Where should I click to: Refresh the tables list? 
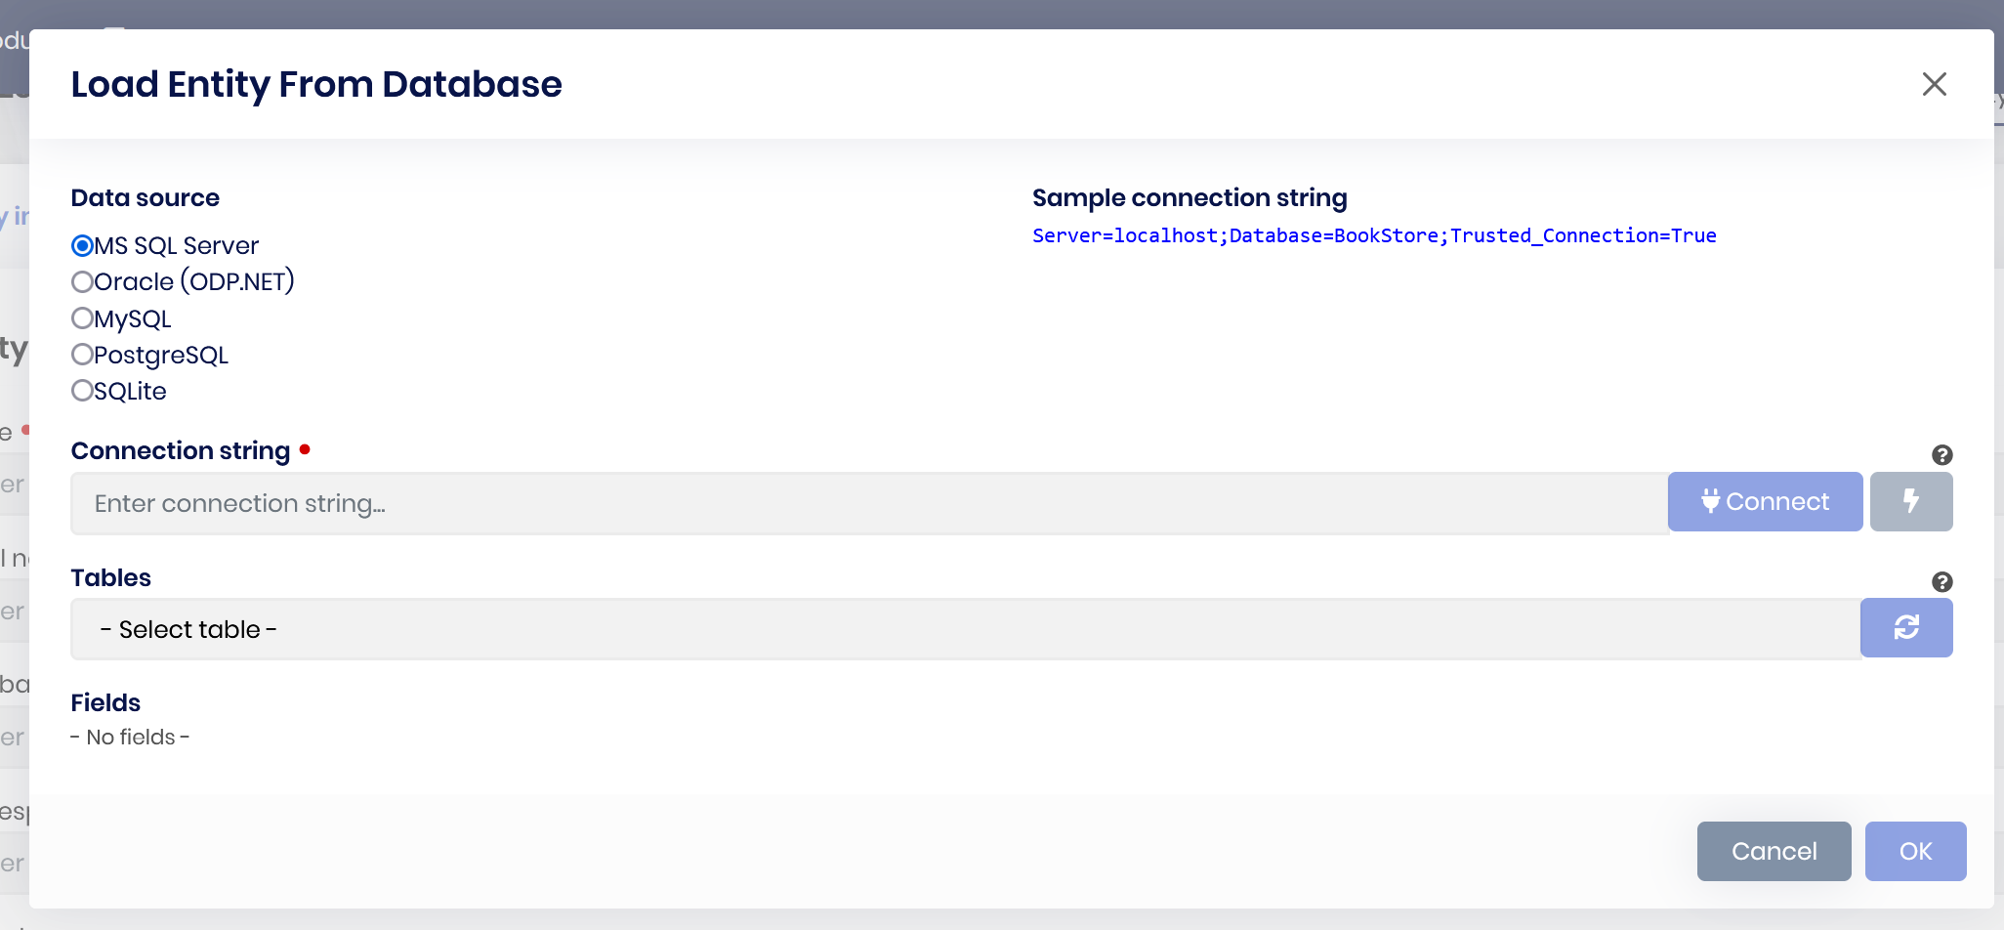tap(1906, 628)
